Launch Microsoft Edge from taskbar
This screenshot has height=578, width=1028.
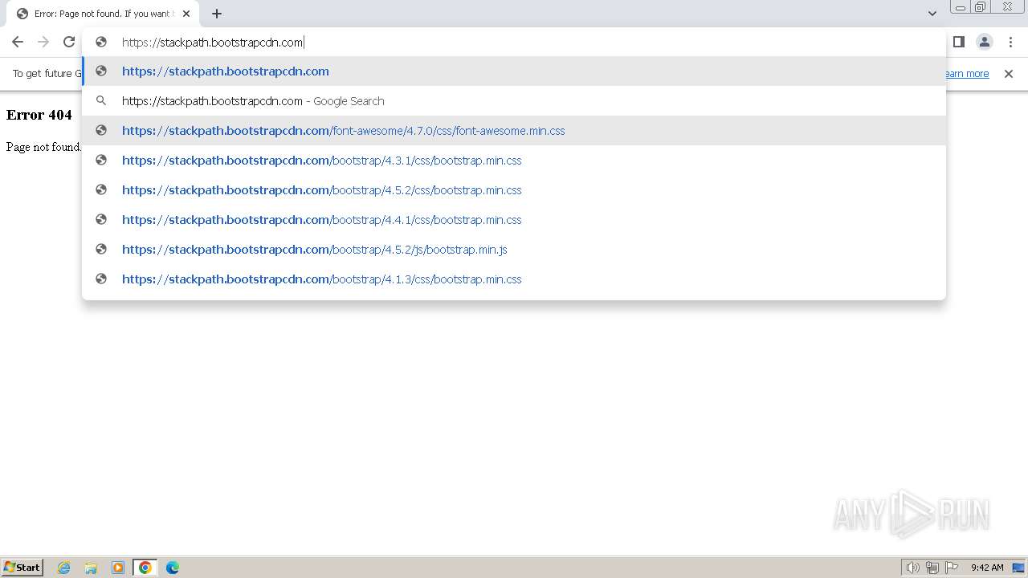173,568
